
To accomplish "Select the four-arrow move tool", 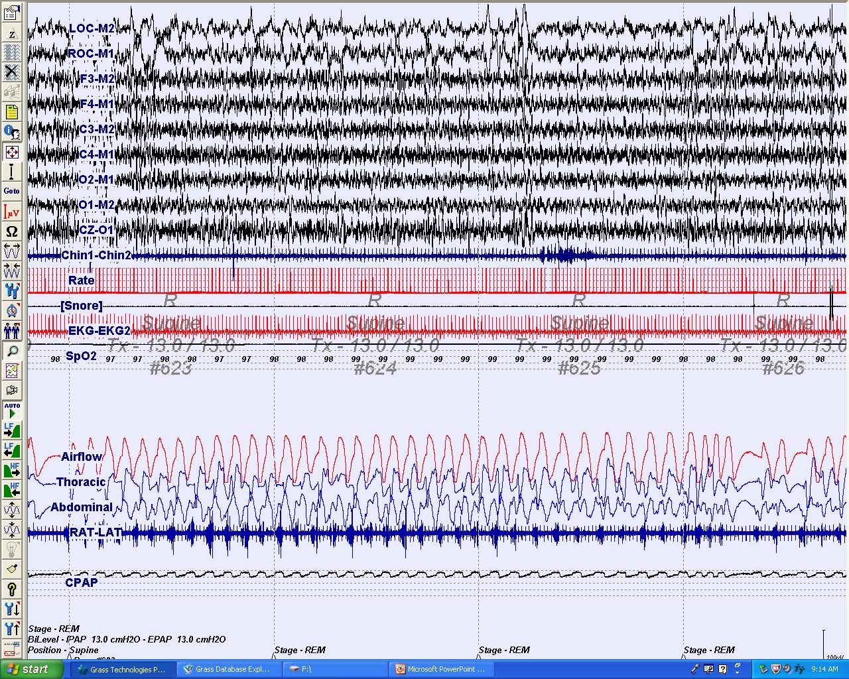I will point(12,153).
